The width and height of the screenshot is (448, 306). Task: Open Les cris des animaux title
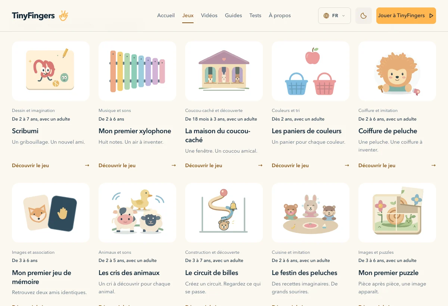tap(129, 273)
